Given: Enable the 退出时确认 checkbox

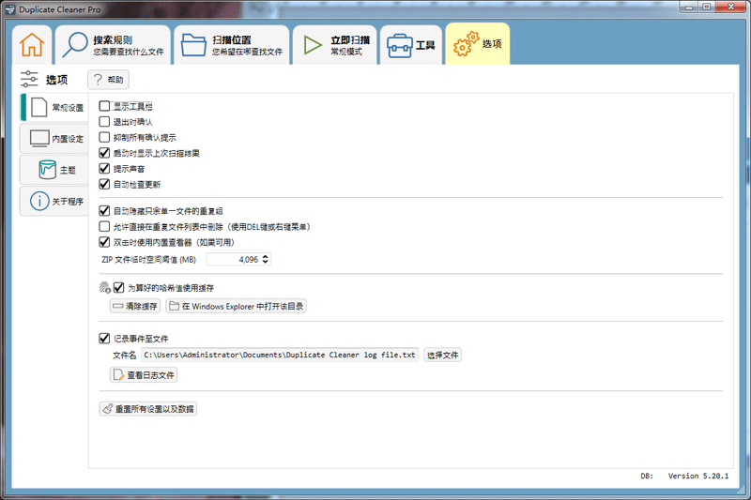Looking at the screenshot, I should coord(104,122).
